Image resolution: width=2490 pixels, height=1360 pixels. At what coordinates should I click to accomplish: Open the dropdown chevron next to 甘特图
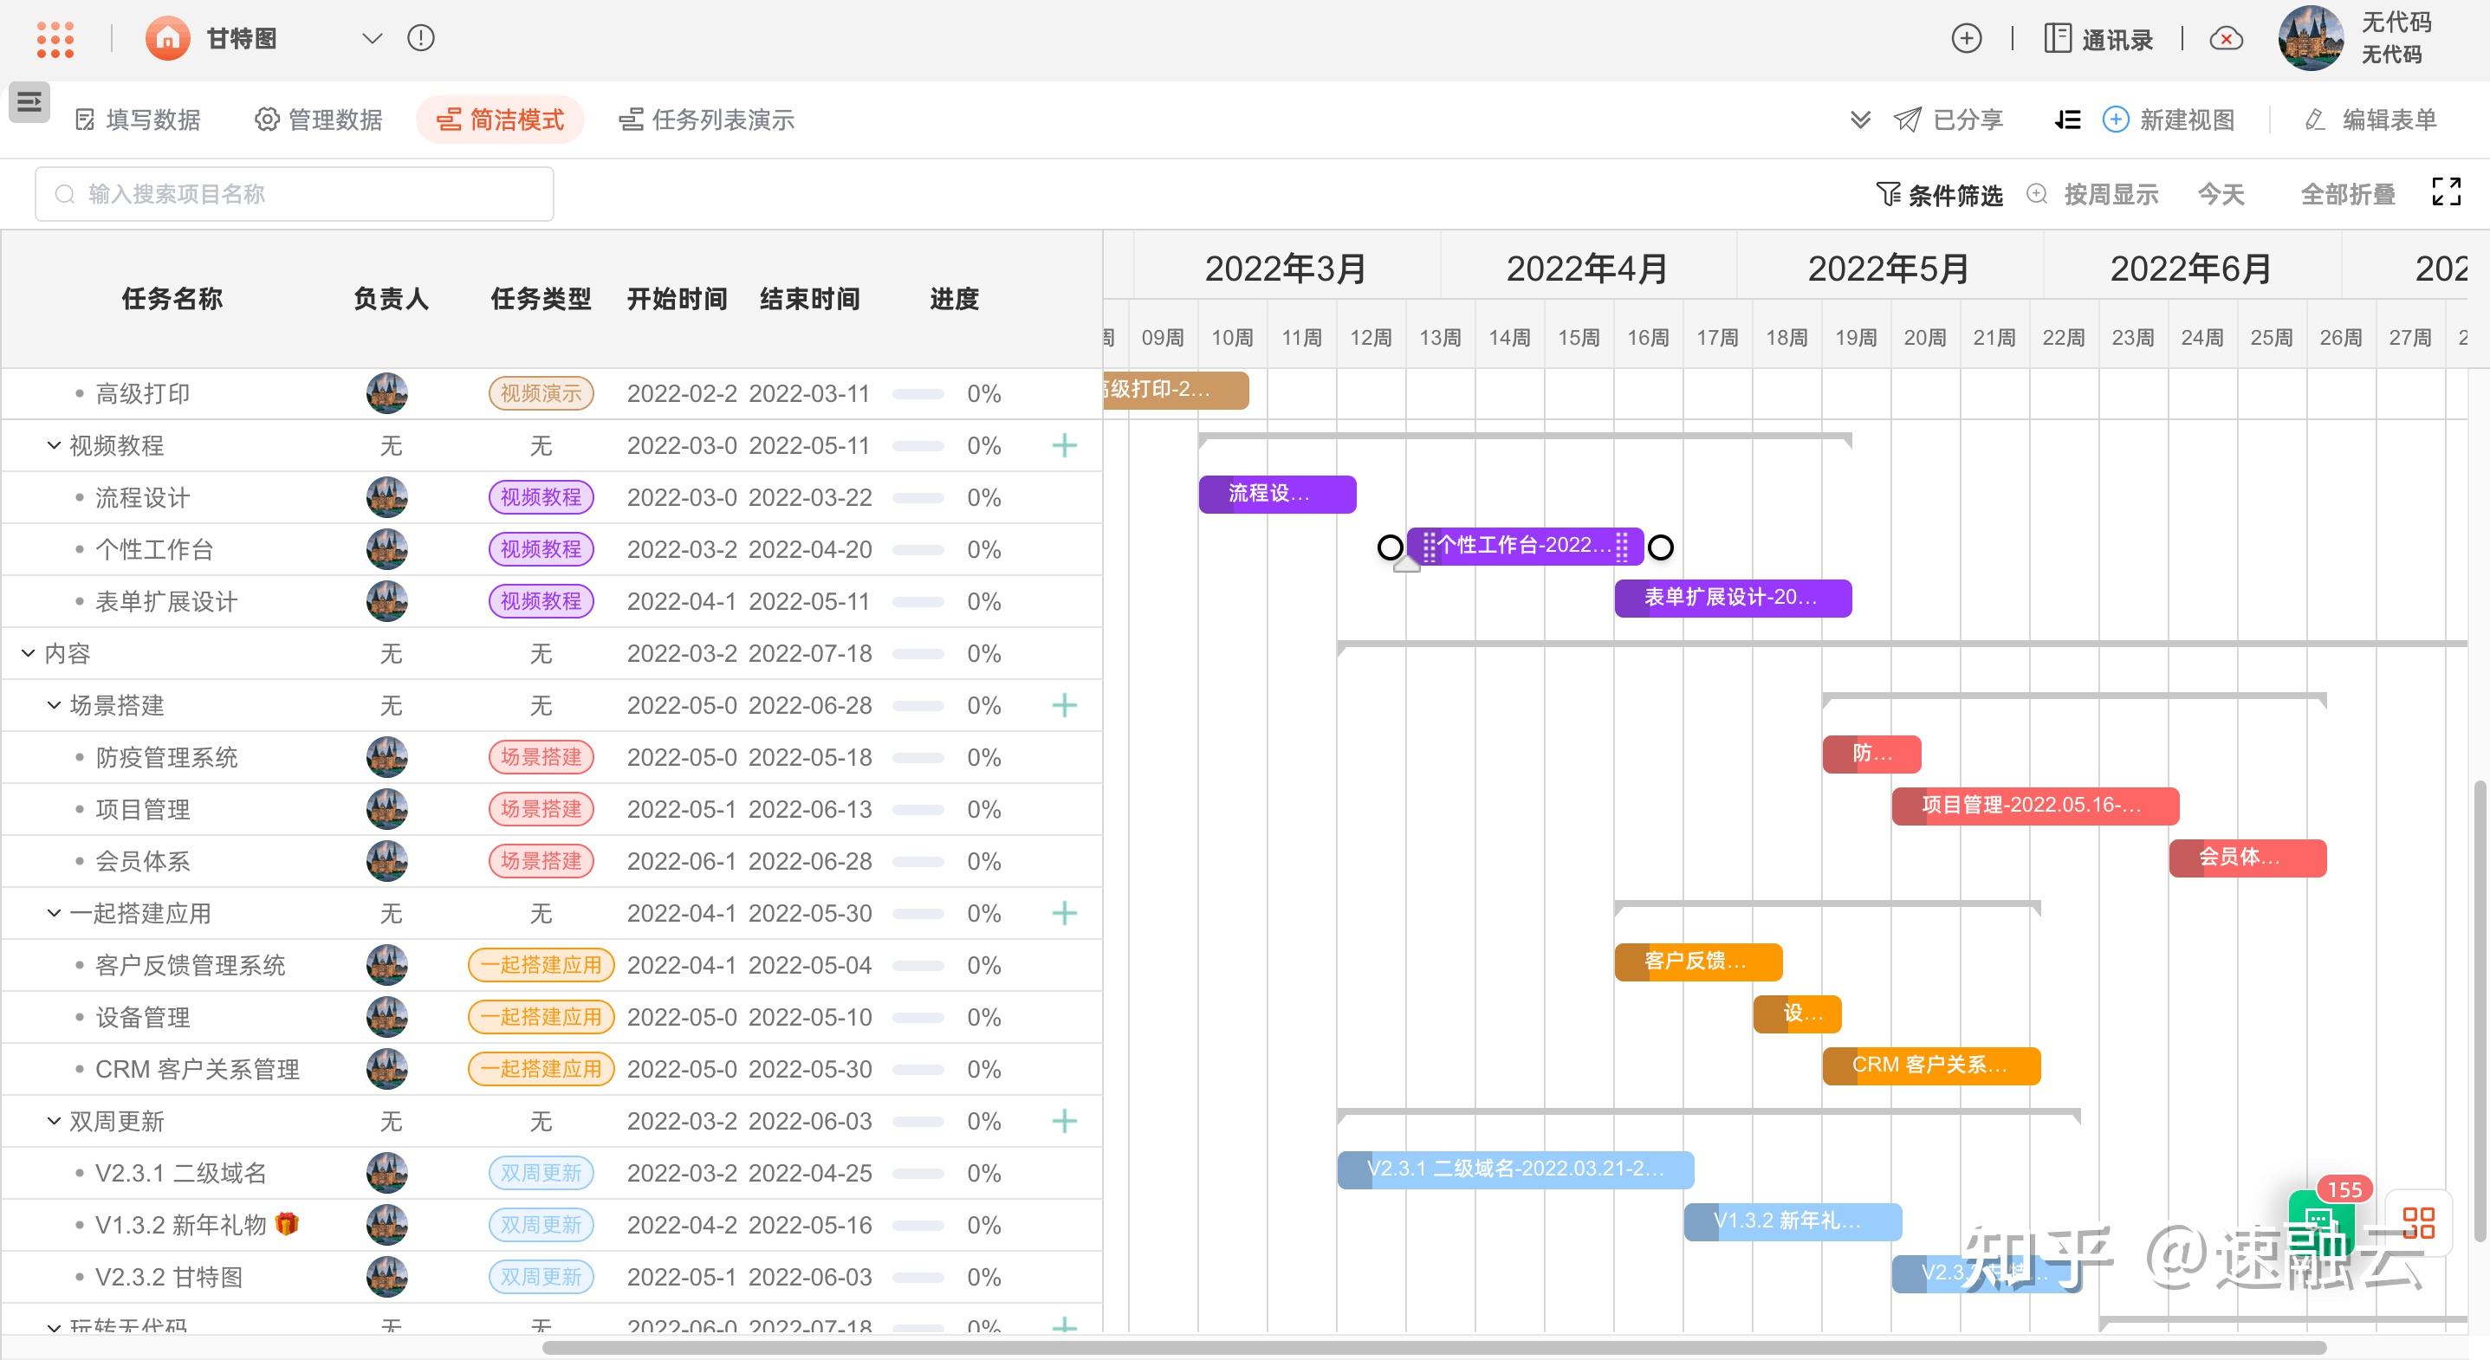(x=373, y=39)
